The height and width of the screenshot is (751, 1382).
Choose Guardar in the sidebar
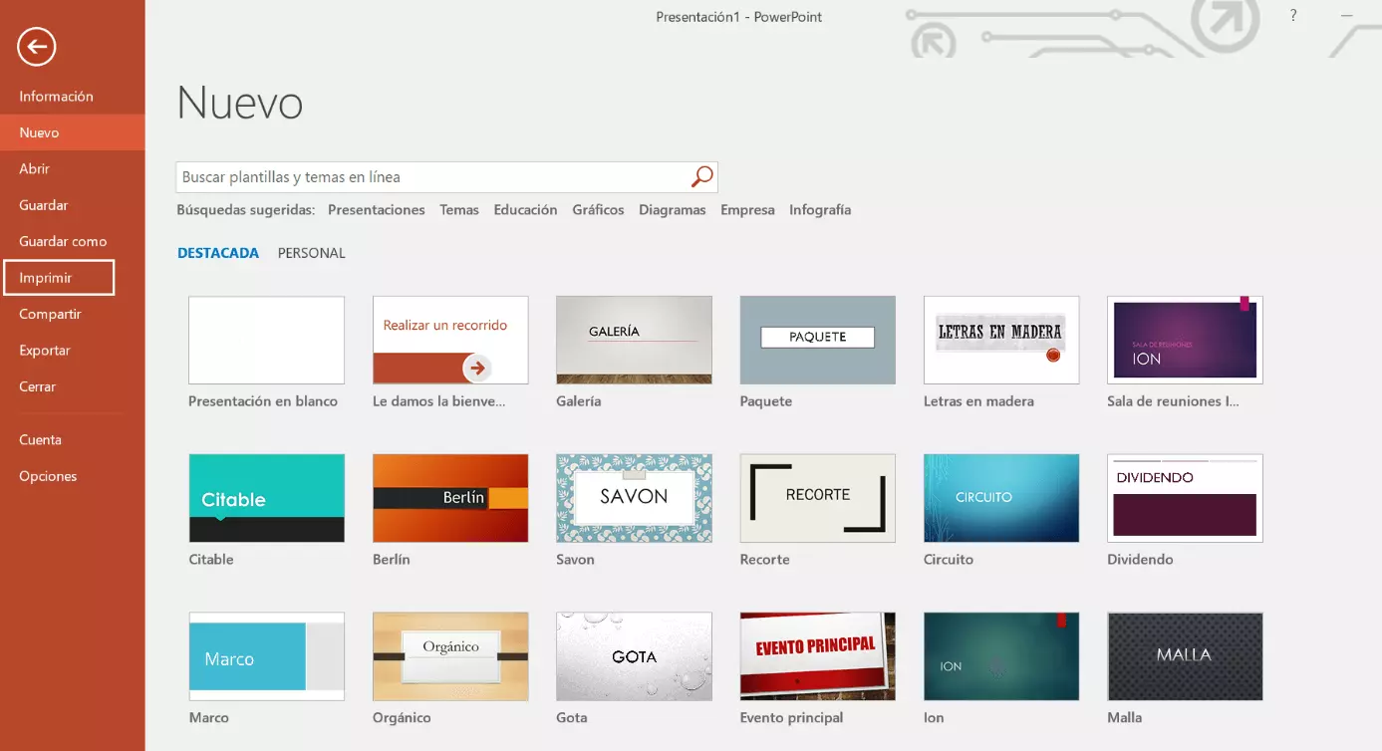click(72, 205)
